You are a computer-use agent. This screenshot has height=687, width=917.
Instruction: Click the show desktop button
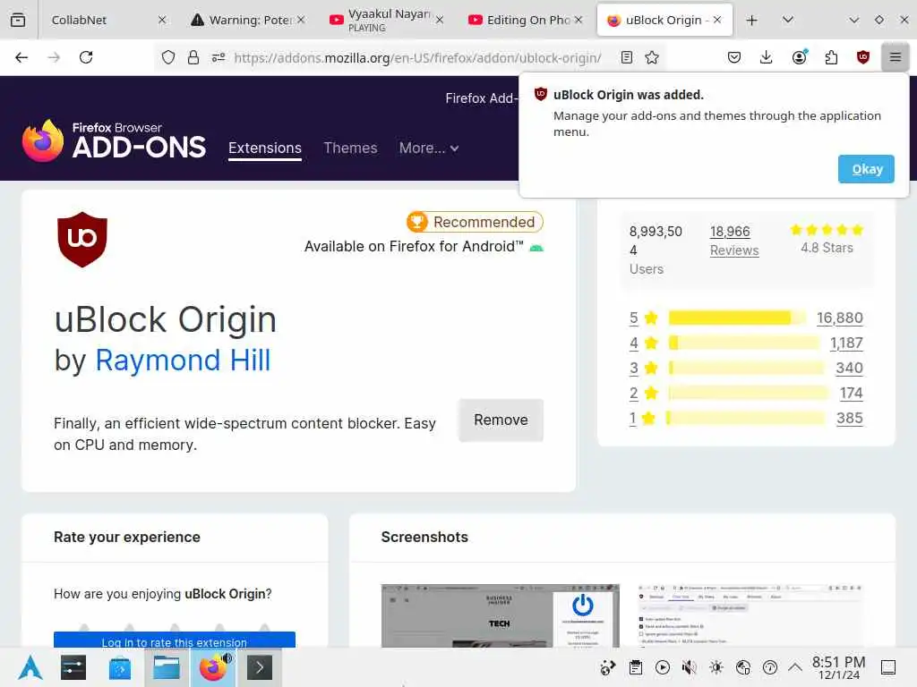[888, 667]
